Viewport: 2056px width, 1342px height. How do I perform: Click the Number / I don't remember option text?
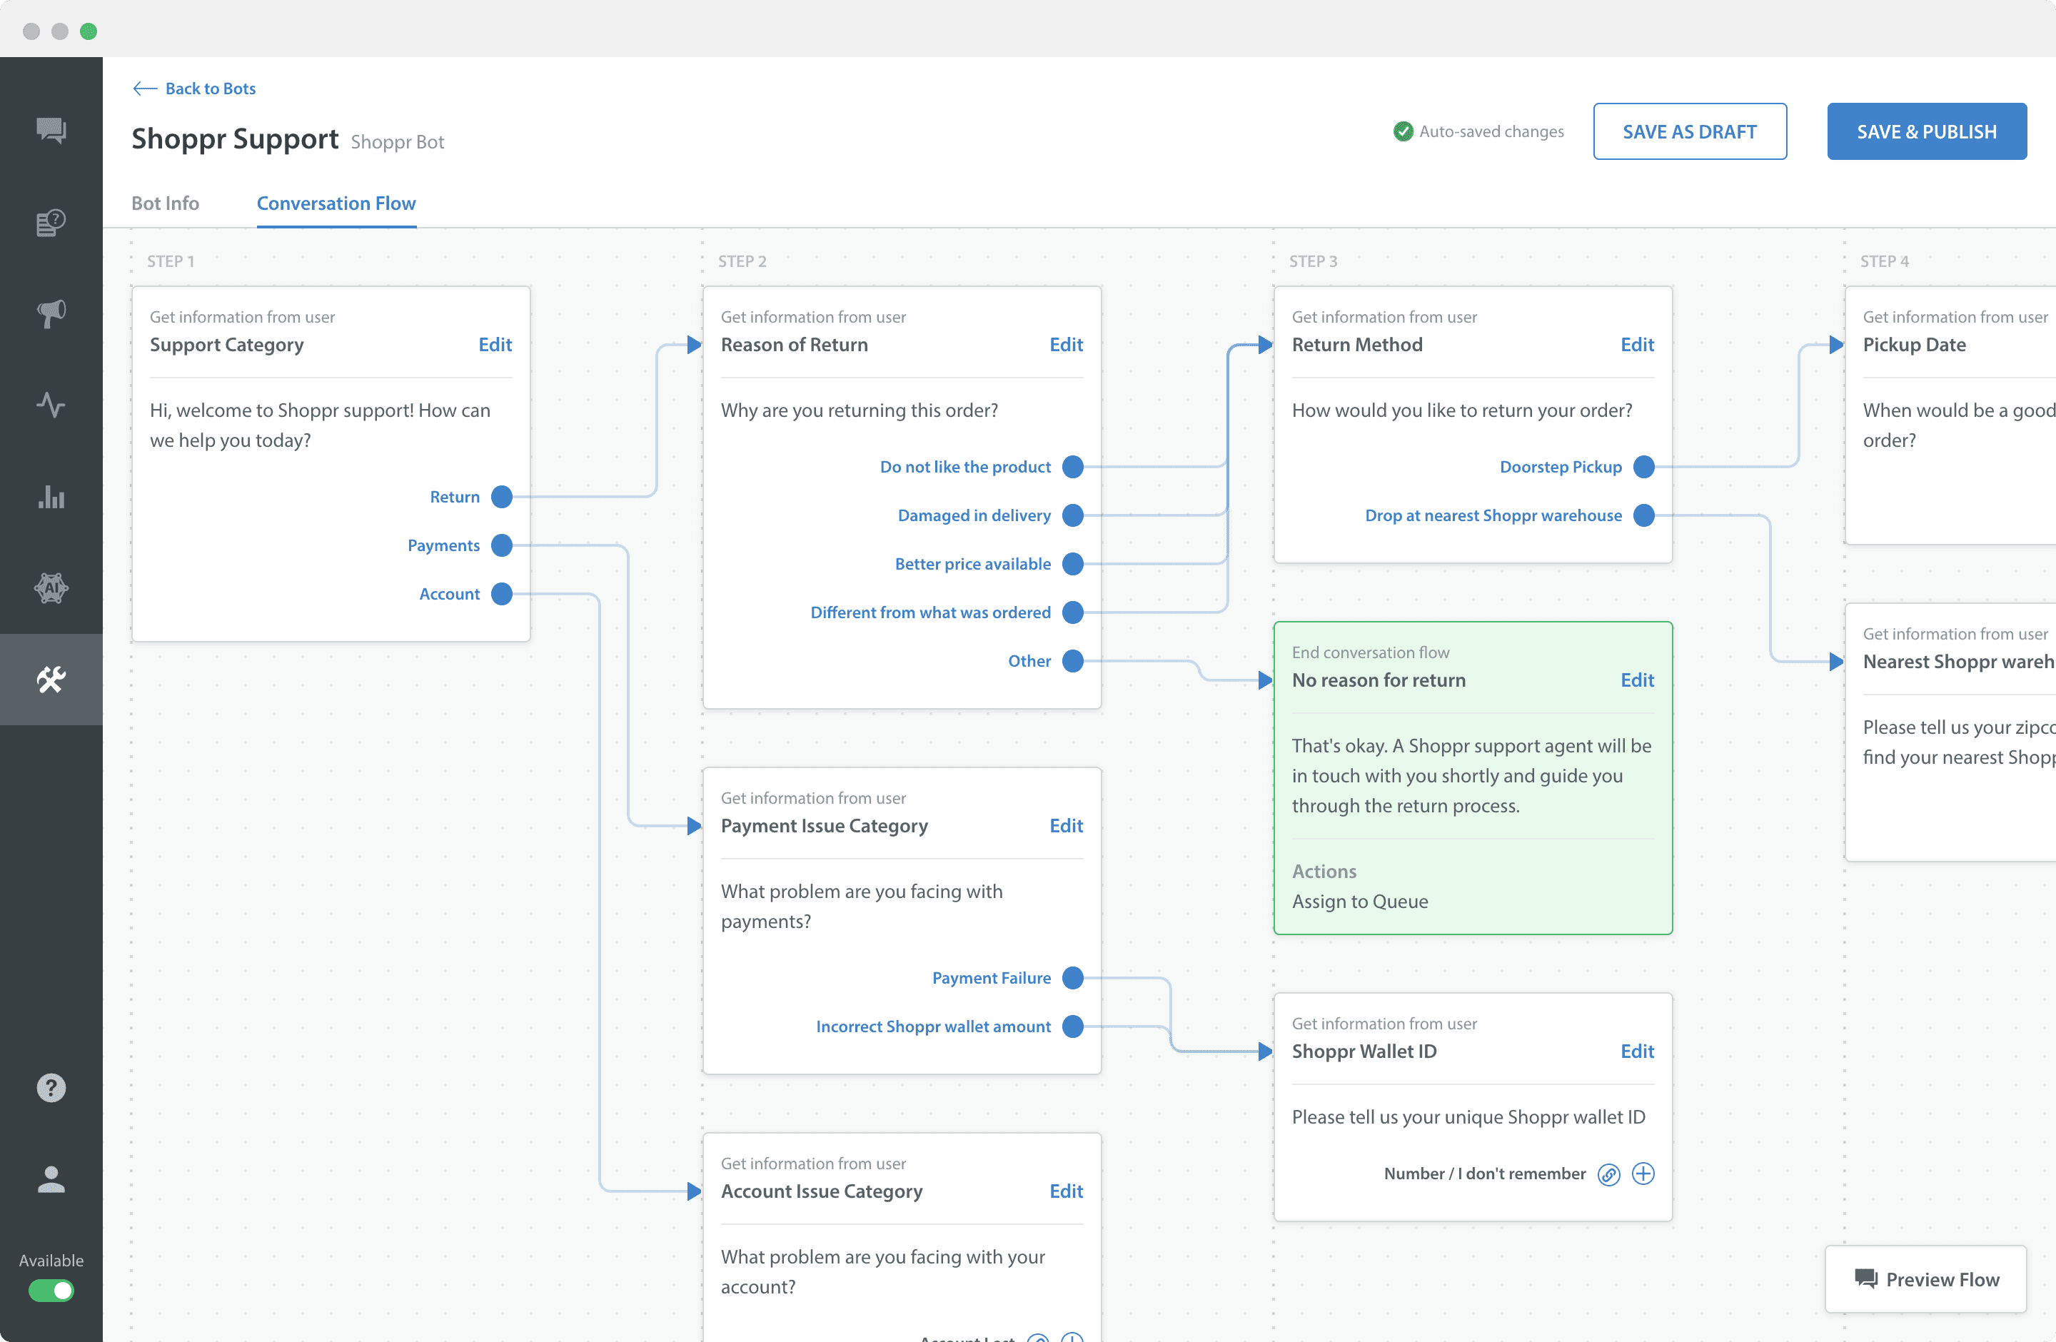coord(1485,1174)
